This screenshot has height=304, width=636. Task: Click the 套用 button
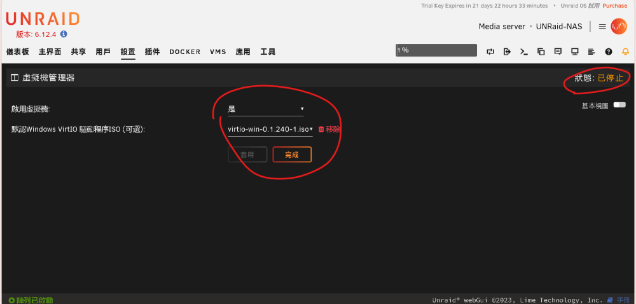247,155
